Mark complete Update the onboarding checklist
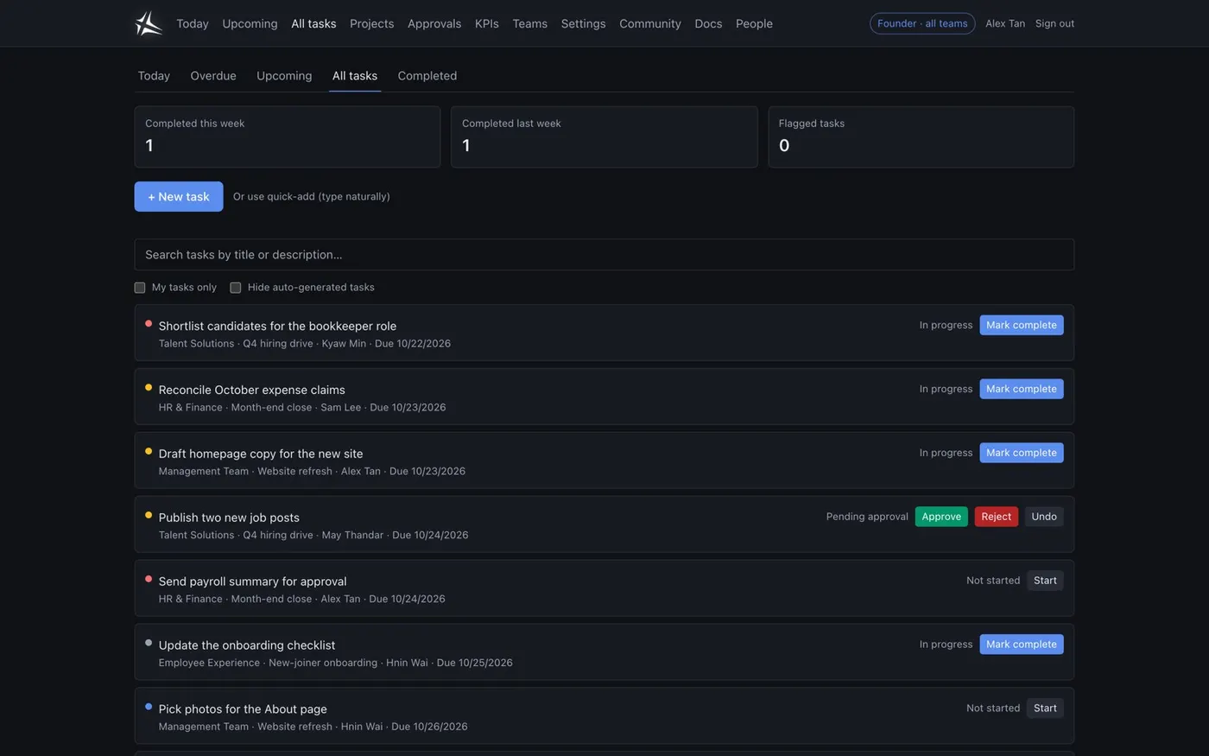 point(1022,645)
